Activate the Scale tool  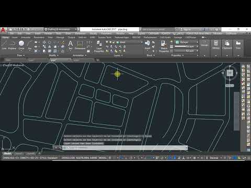pos(50,51)
